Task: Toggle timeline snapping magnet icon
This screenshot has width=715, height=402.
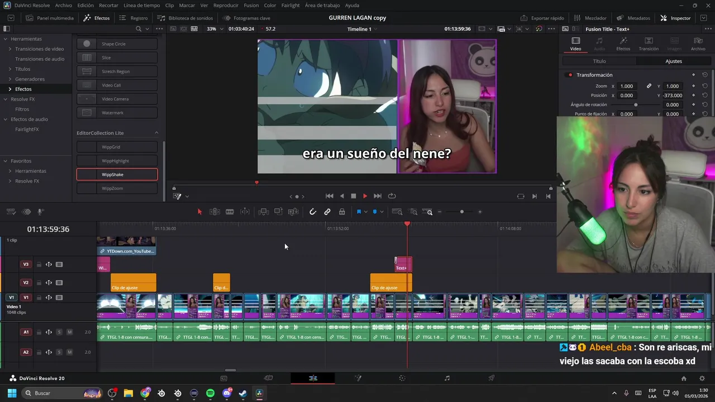Action: (313, 212)
